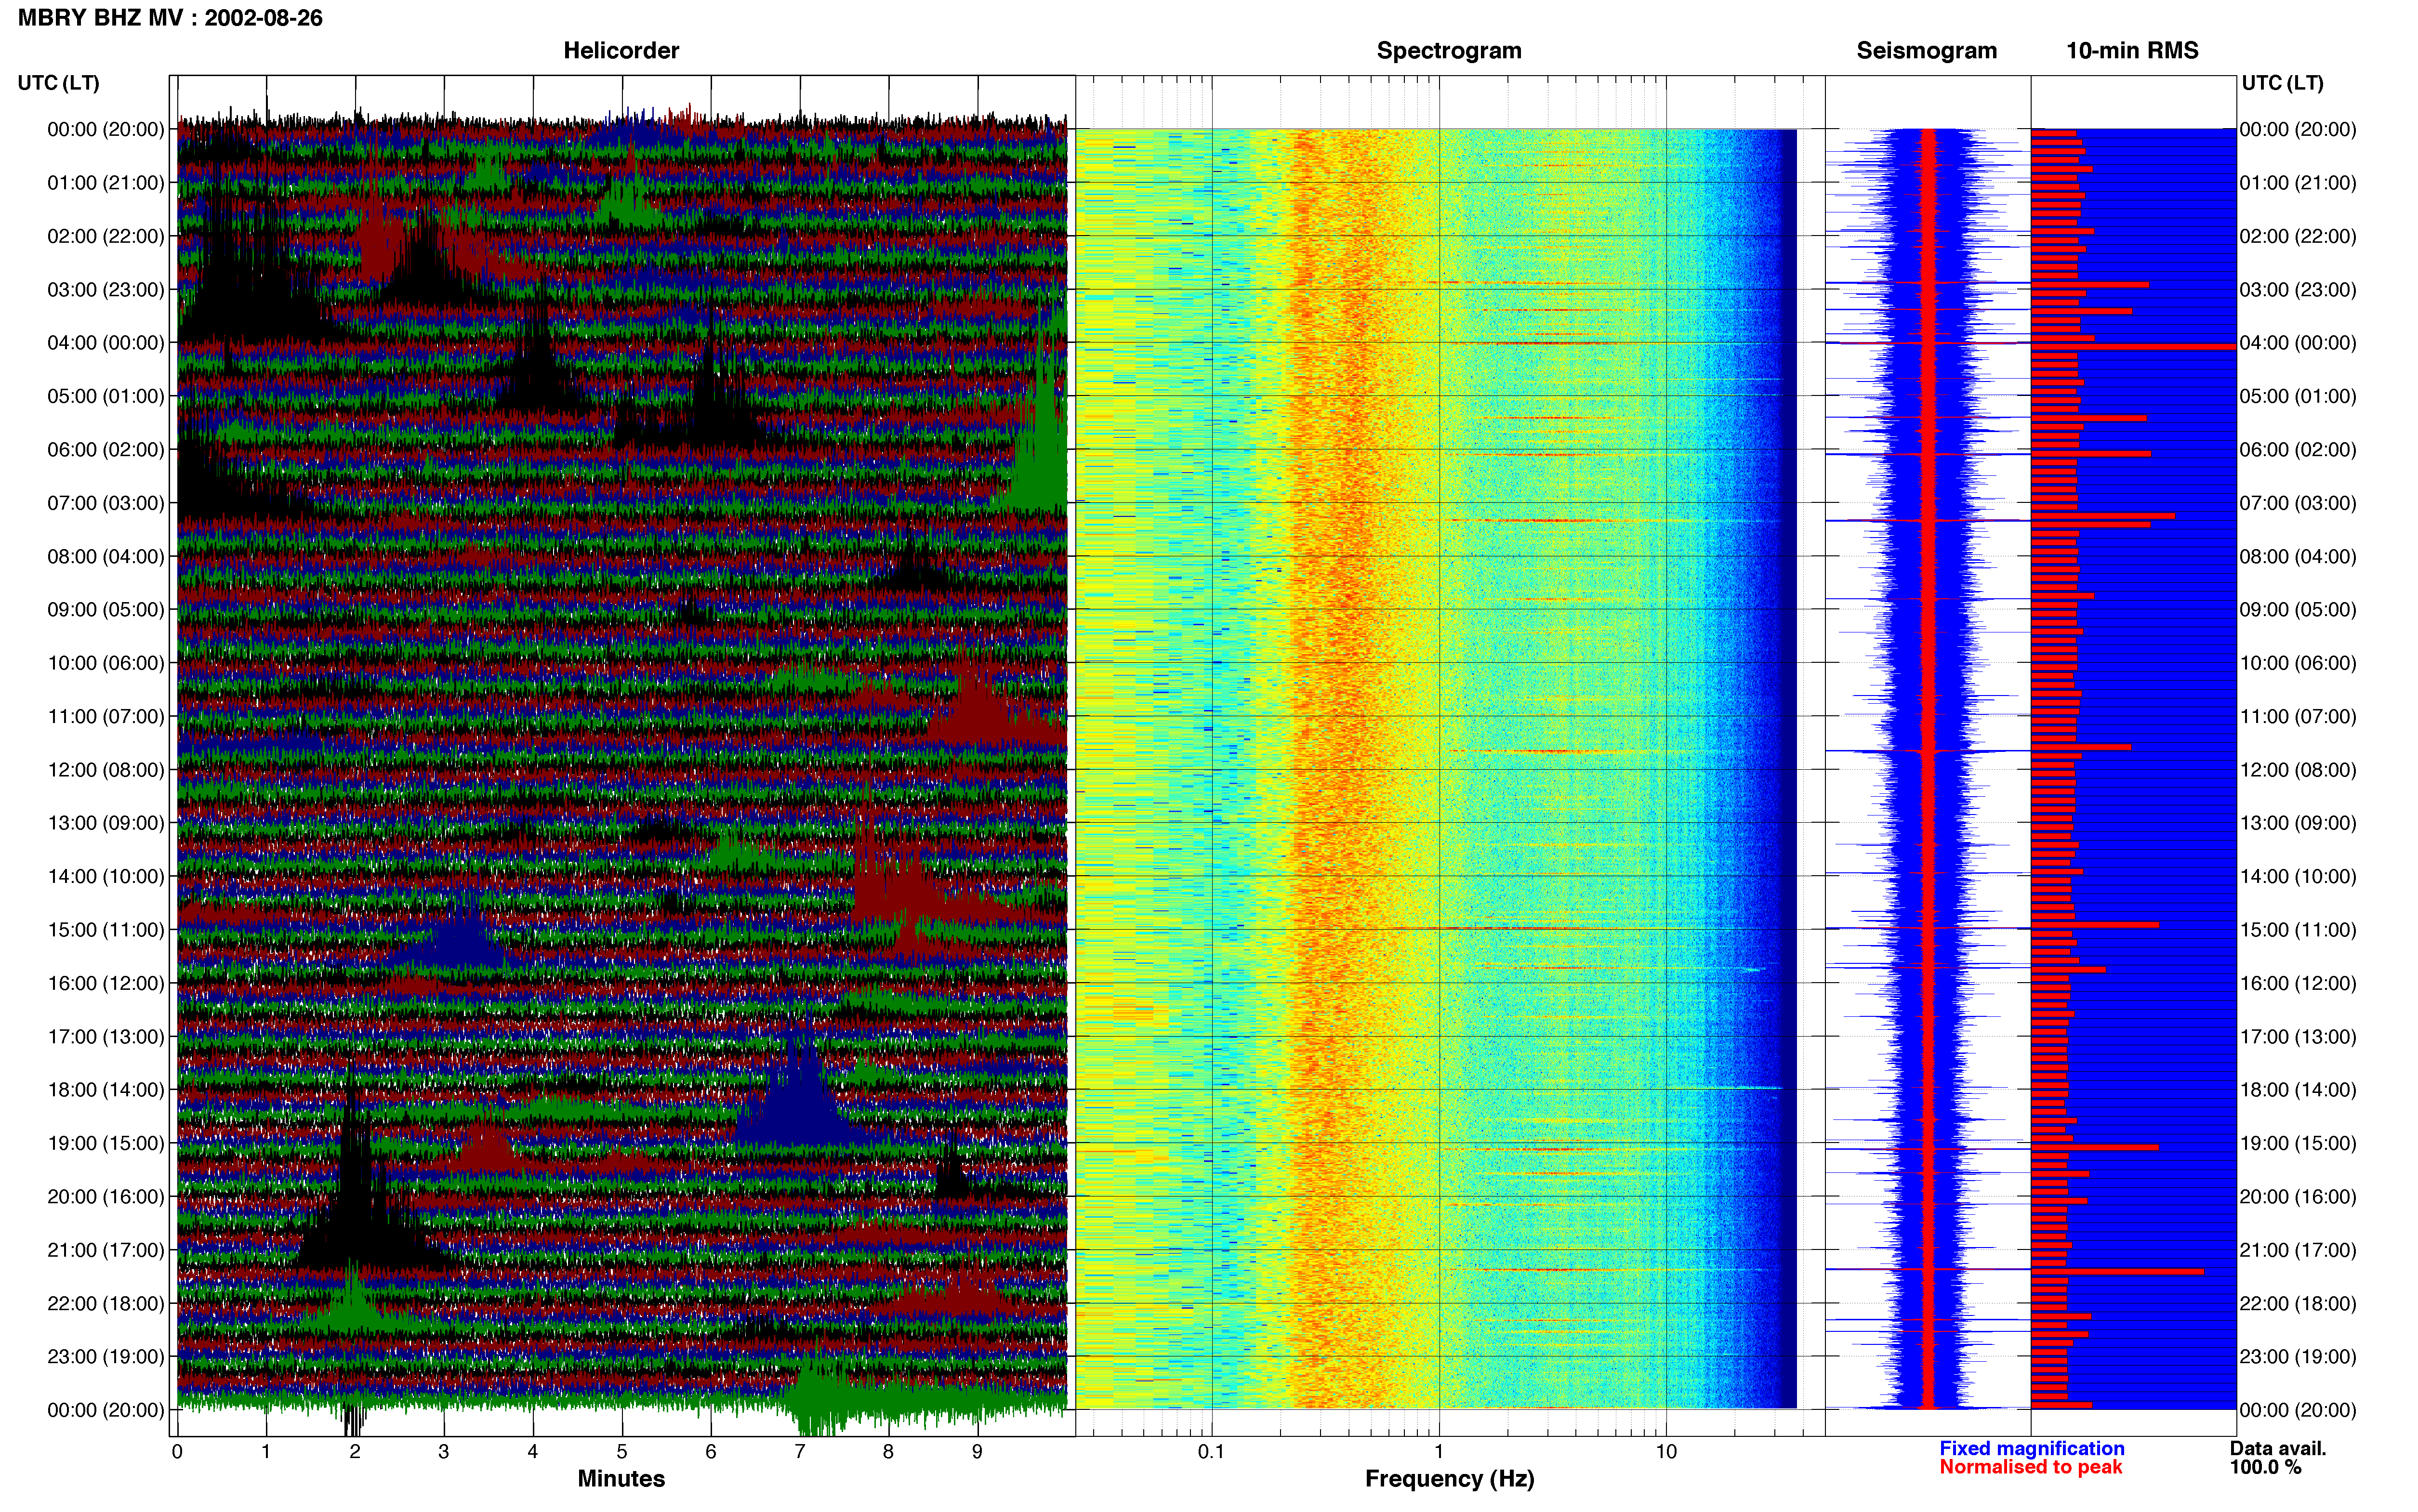Click the red 'Normalised to peak' legend text
The height and width of the screenshot is (1512, 2418).
[x=2030, y=1467]
